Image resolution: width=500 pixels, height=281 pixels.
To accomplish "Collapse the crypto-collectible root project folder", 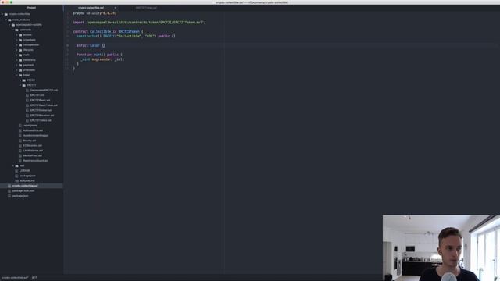I will point(2,14).
